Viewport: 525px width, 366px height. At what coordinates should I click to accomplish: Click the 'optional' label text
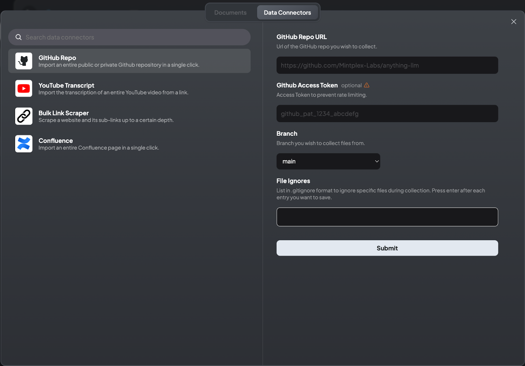[351, 85]
